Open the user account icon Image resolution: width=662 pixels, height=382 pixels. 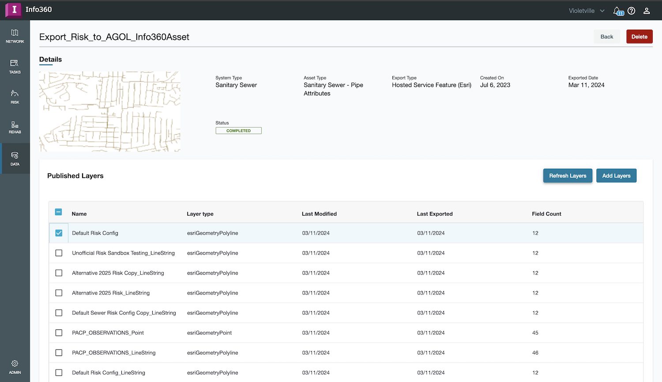646,11
